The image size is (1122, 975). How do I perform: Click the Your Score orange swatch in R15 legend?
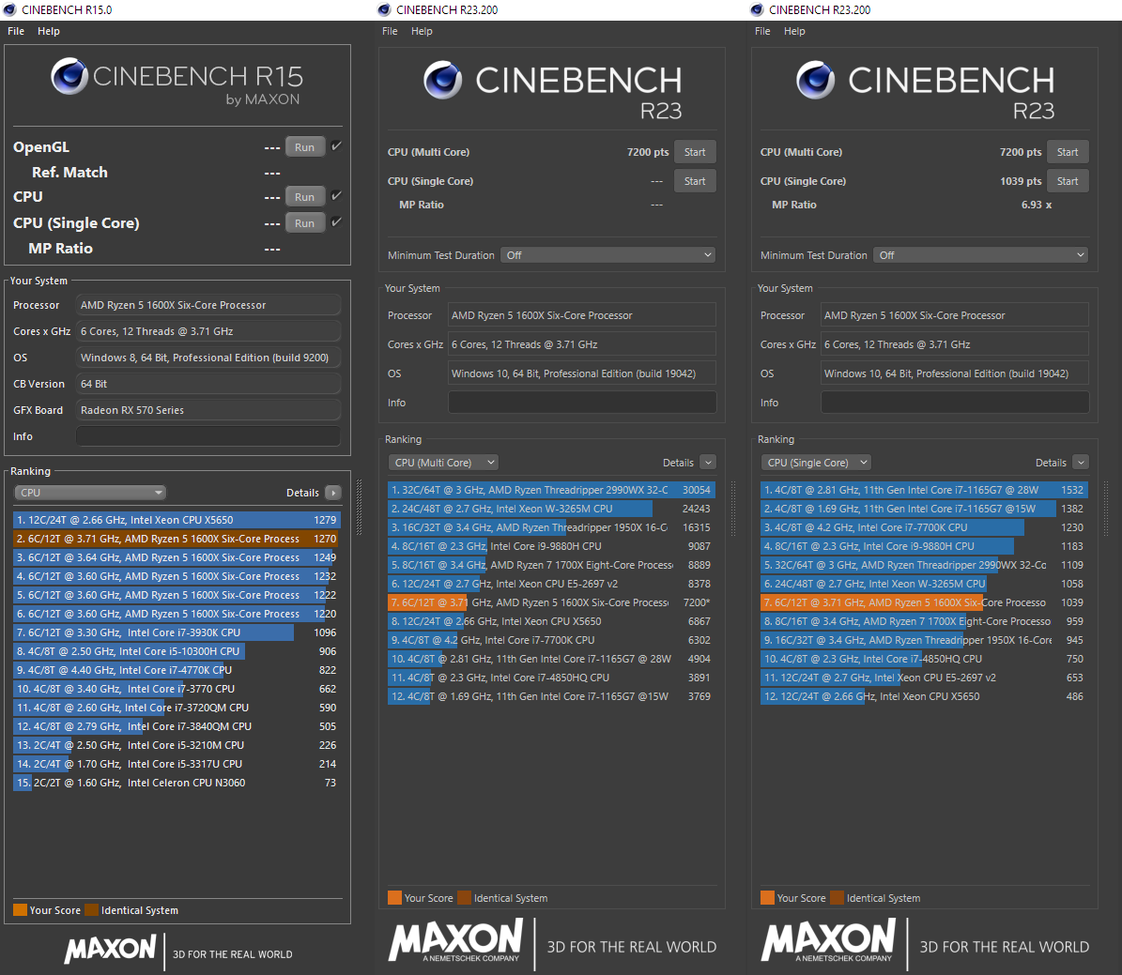[x=20, y=910]
